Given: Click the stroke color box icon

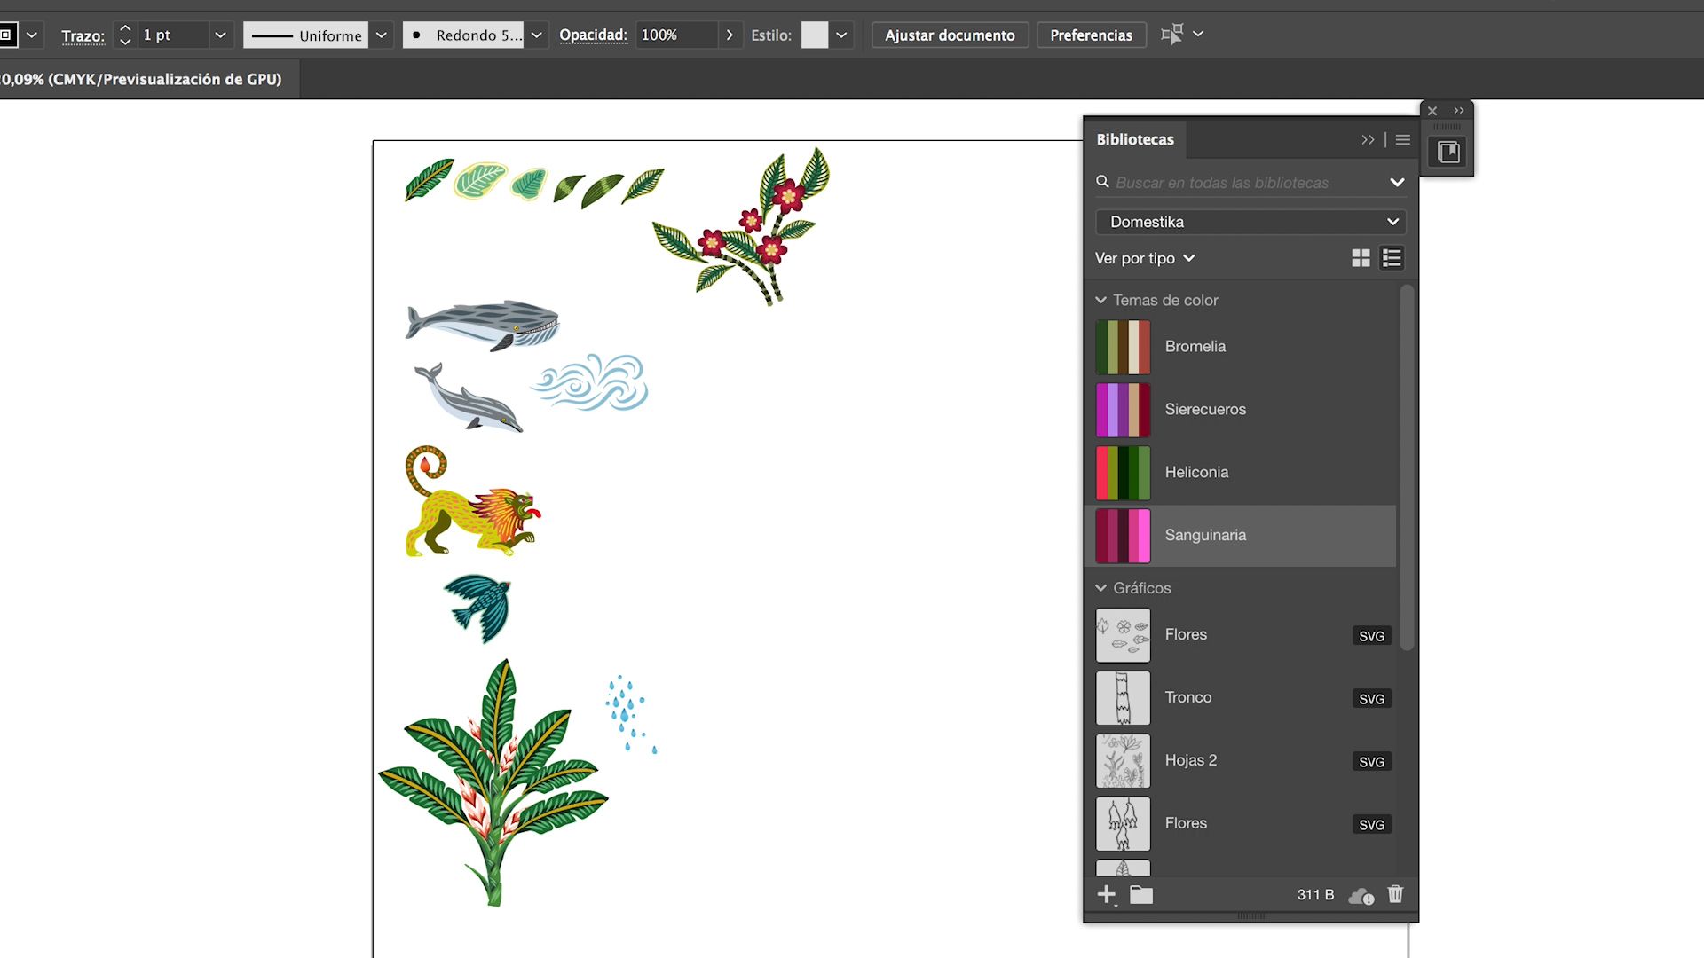Looking at the screenshot, I should pyautogui.click(x=7, y=35).
